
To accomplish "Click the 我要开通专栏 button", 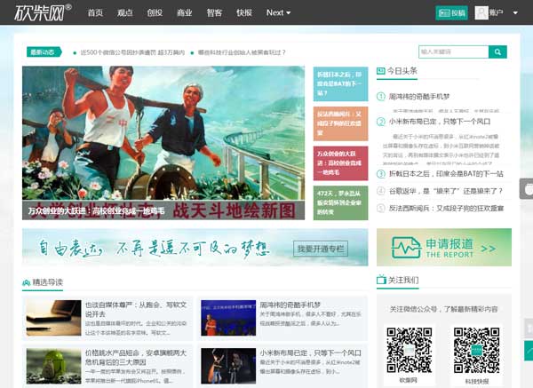I will (321, 249).
